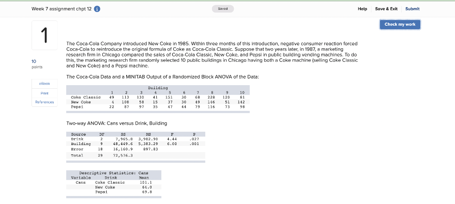Click the SS value 7,965.8
Viewport: 455px width, 204px height.
pyautogui.click(x=124, y=139)
